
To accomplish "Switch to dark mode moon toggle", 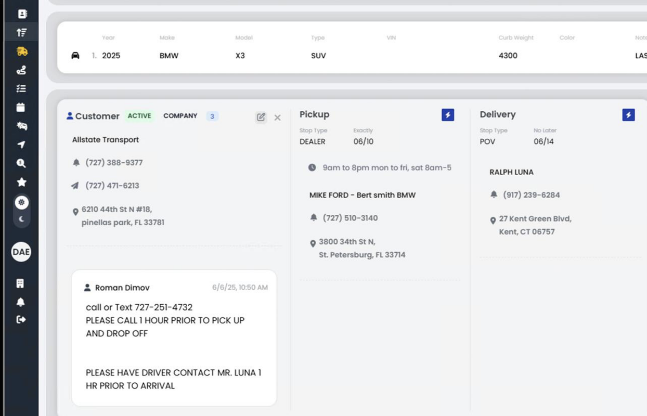I will click(21, 219).
